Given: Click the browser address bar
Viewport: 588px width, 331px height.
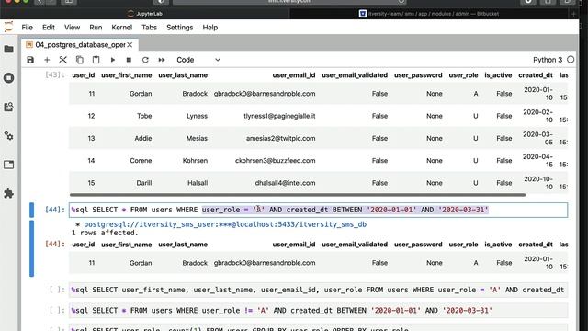Looking at the screenshot, I should click(x=289, y=2).
